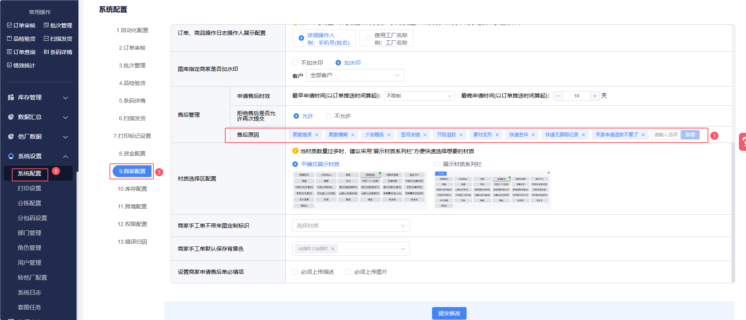Open 绩效统计 shortcut in sidebar
Viewport: 746px width, 320px height.
tap(22, 65)
